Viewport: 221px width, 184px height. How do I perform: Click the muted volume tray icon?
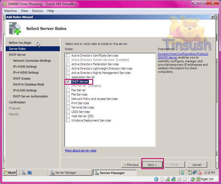tap(199, 173)
